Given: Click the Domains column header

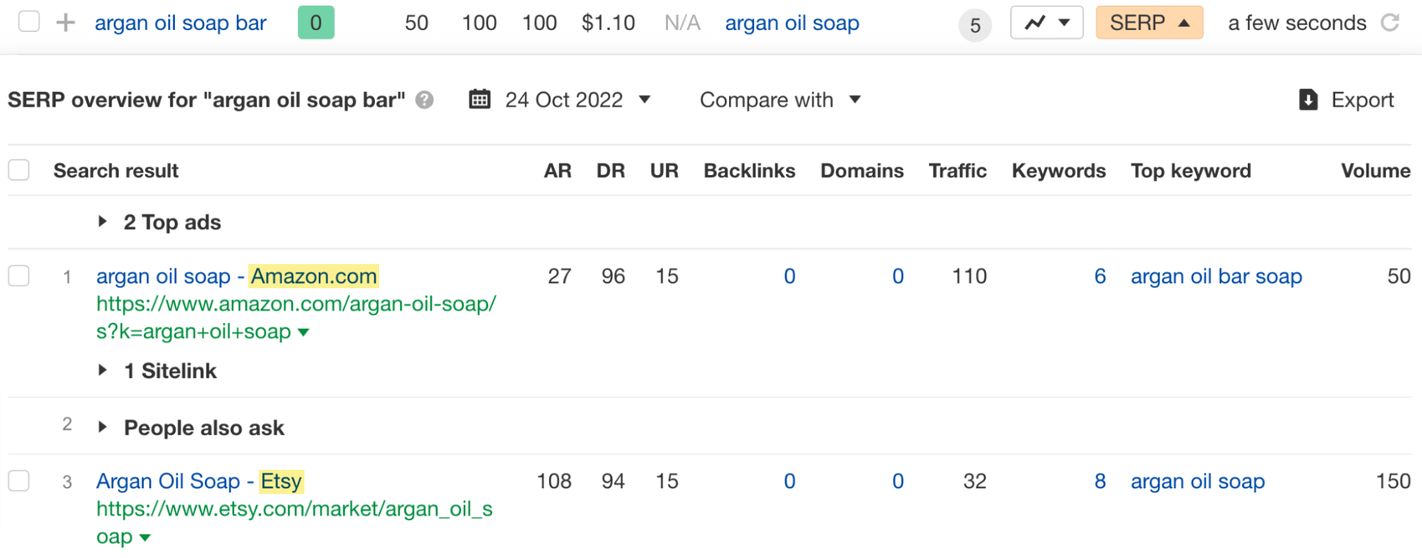Looking at the screenshot, I should point(861,171).
